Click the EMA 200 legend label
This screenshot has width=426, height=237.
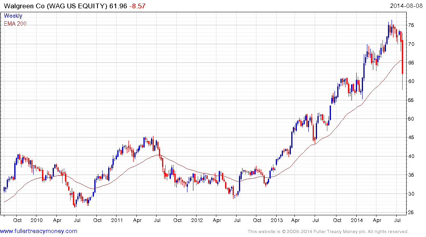pyautogui.click(x=15, y=24)
